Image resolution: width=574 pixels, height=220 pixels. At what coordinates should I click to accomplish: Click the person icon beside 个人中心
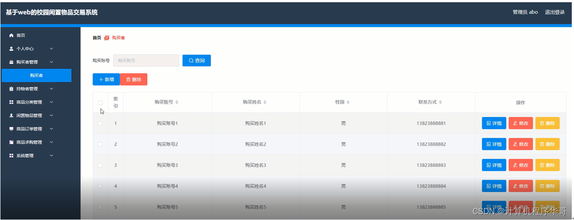(x=12, y=49)
